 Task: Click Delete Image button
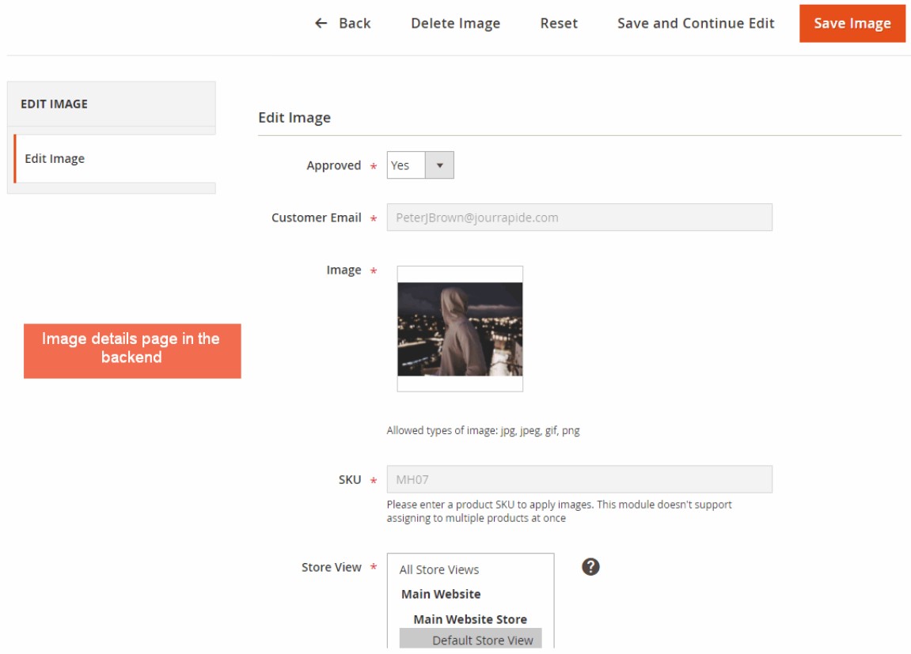click(x=455, y=23)
